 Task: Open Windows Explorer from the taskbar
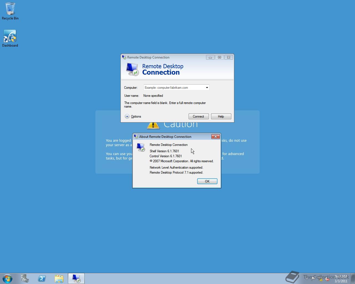[x=59, y=278]
